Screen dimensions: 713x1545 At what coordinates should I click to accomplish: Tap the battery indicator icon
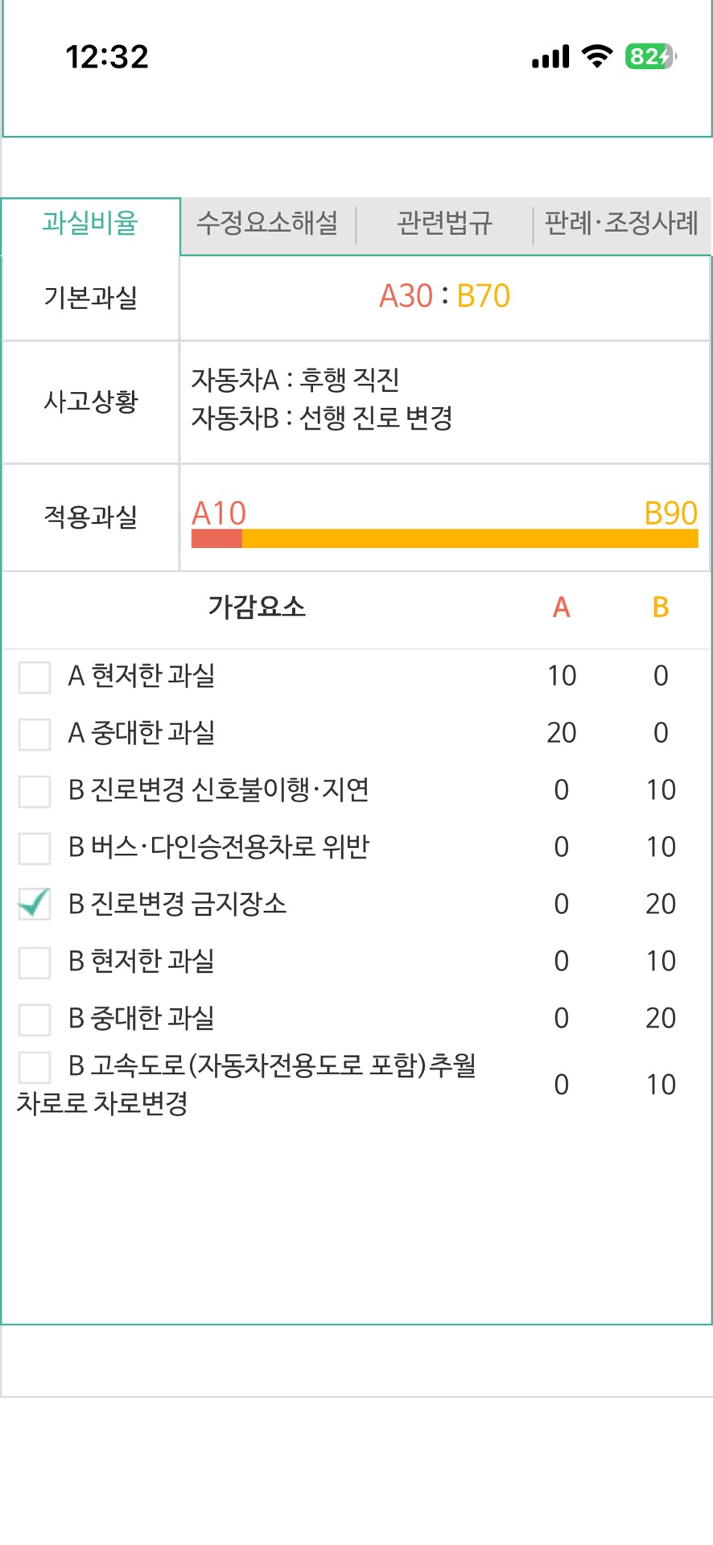coord(650,56)
